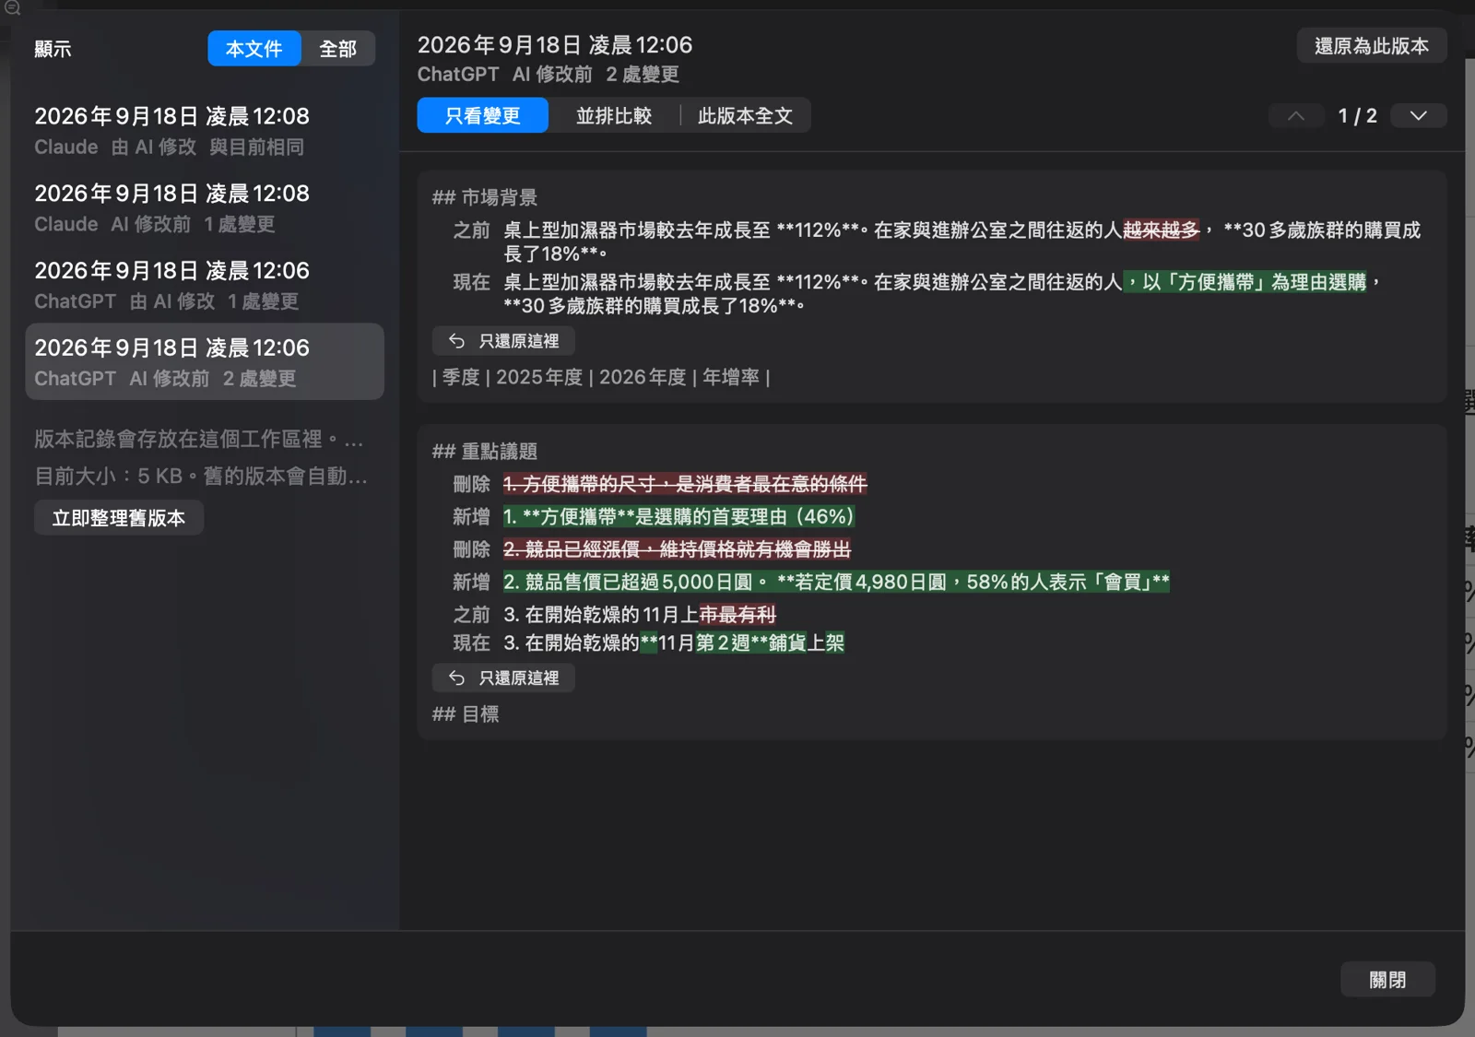Click header date 2026年9月18日 凌晨12:06
The height and width of the screenshot is (1037, 1475).
click(x=555, y=45)
